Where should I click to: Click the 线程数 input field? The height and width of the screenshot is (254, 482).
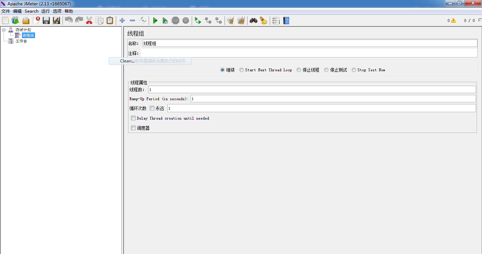[x=312, y=90]
